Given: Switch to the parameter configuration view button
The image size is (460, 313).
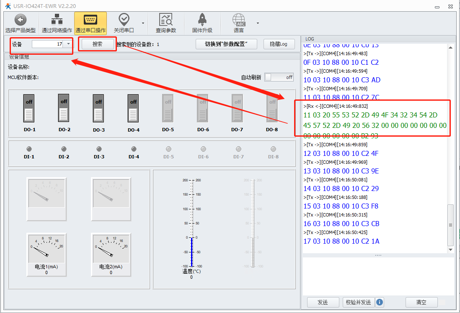Looking at the screenshot, I should (226, 44).
